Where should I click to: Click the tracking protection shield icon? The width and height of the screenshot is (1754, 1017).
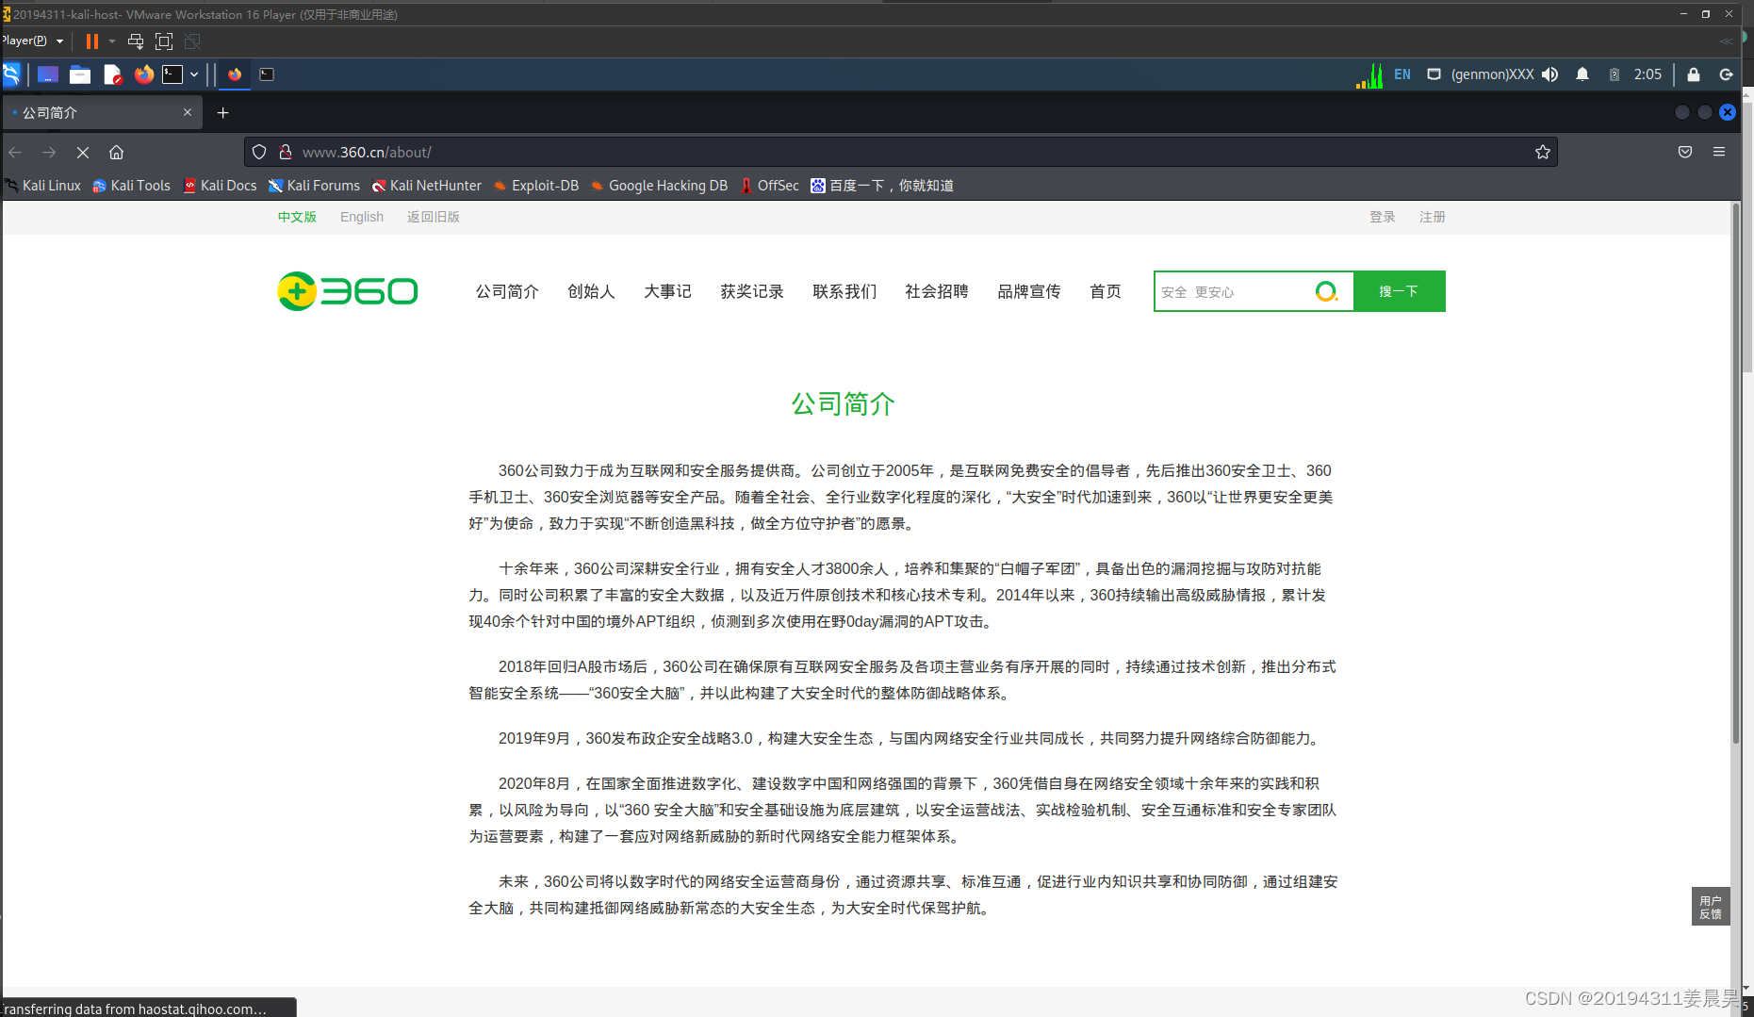(259, 152)
